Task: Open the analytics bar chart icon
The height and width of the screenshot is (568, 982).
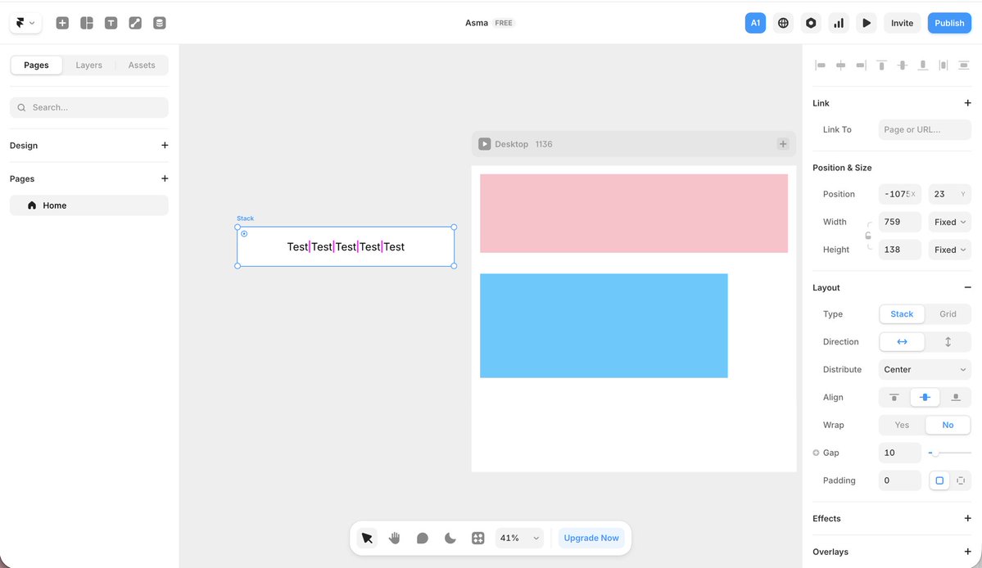Action: pyautogui.click(x=839, y=23)
